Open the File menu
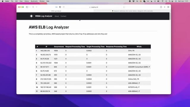190x107 pixels. (x=12, y=1)
